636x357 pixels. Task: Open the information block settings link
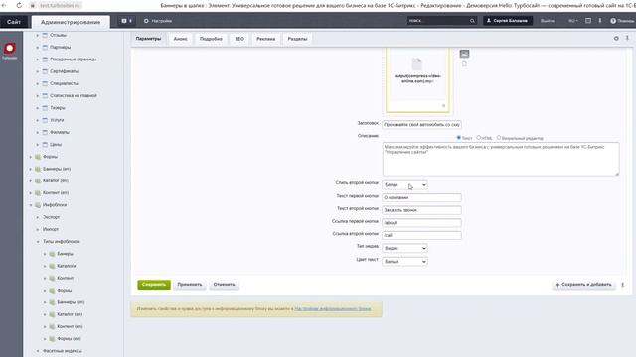click(x=333, y=309)
